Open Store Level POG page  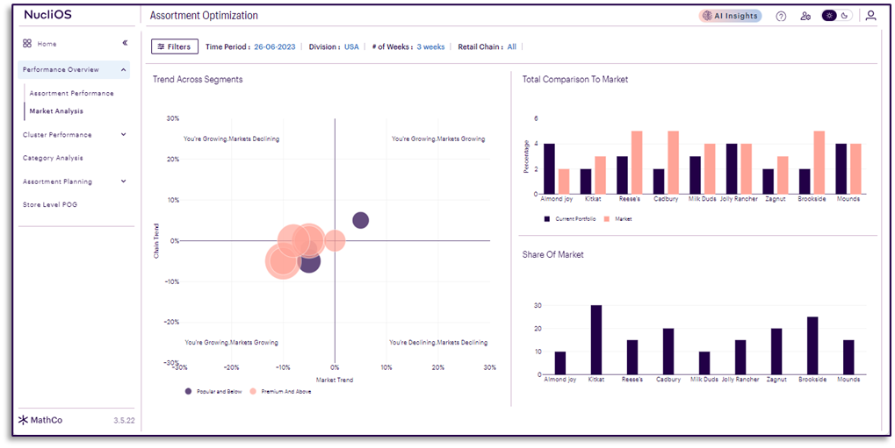click(50, 204)
